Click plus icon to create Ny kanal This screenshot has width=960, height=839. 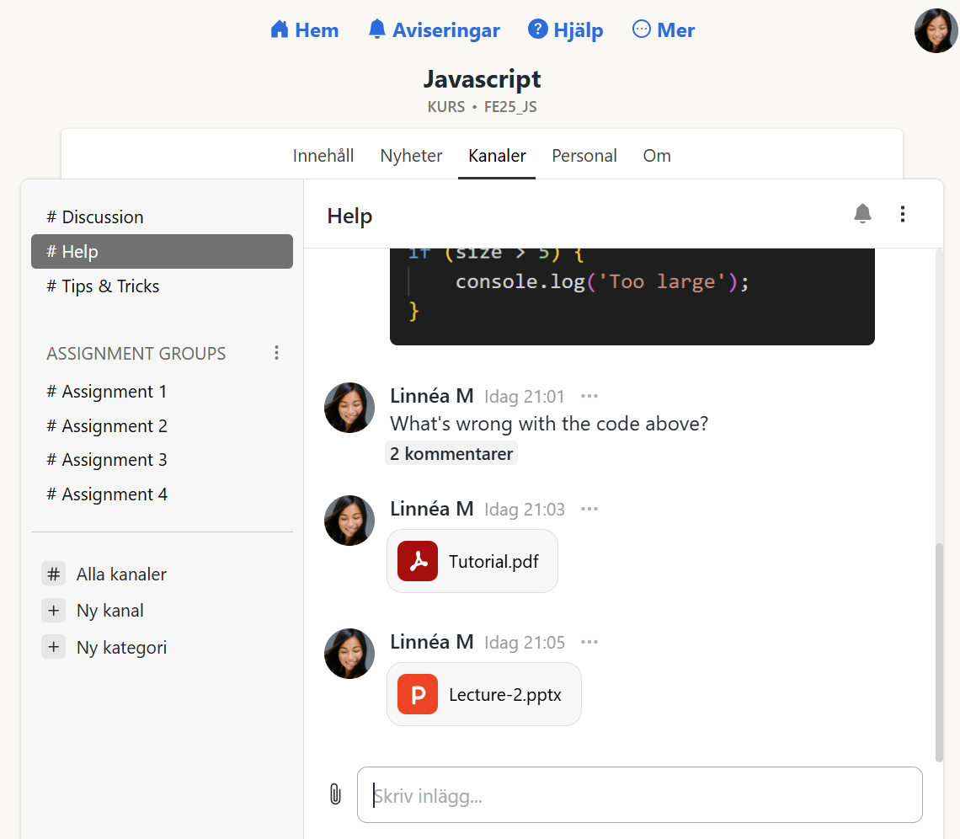[x=54, y=611]
